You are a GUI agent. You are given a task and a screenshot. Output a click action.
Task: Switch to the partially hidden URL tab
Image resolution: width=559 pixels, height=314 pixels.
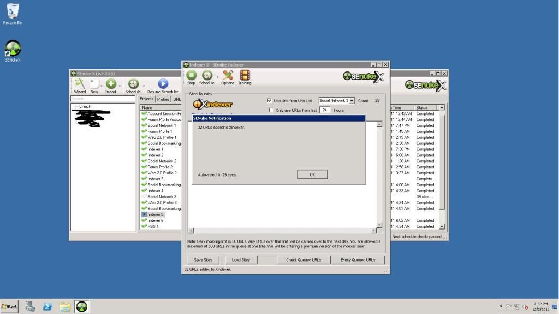(177, 99)
